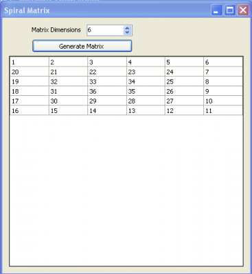Click the Matrix Dimensions label
252x274 pixels.
56,30
